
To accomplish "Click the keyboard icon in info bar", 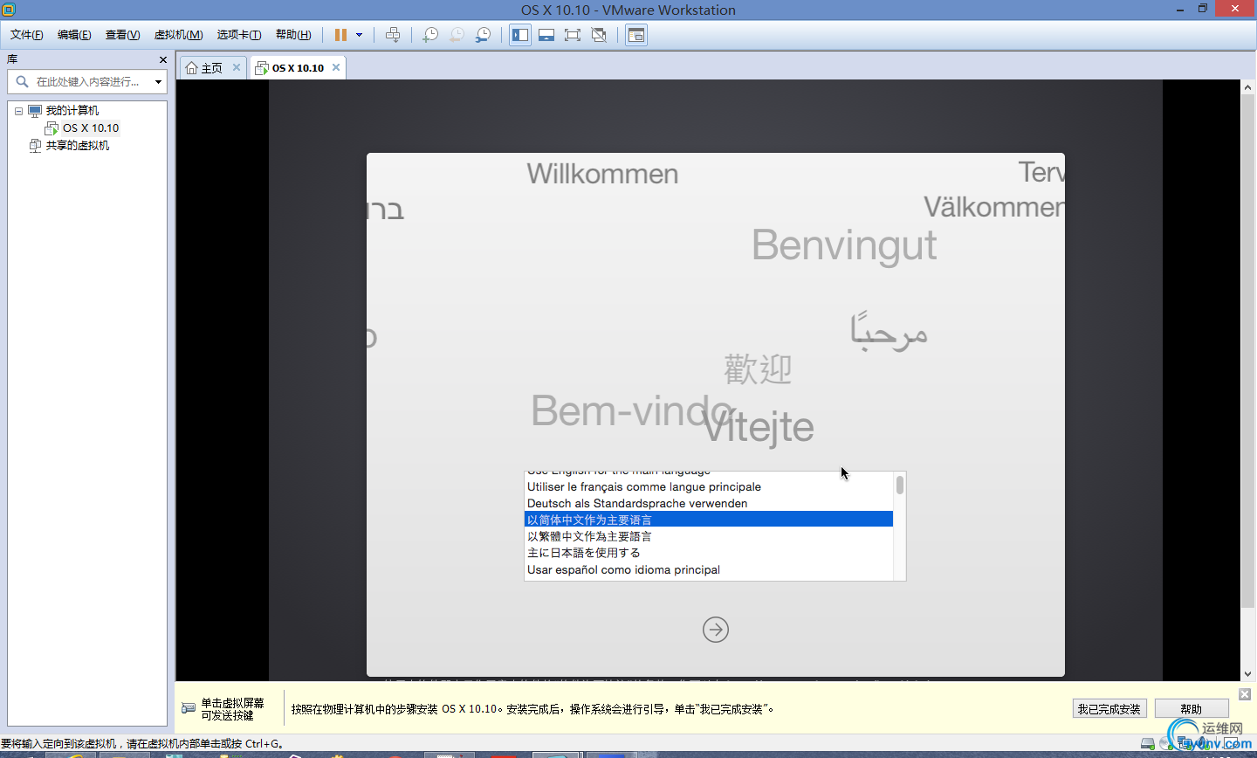I will (x=189, y=708).
